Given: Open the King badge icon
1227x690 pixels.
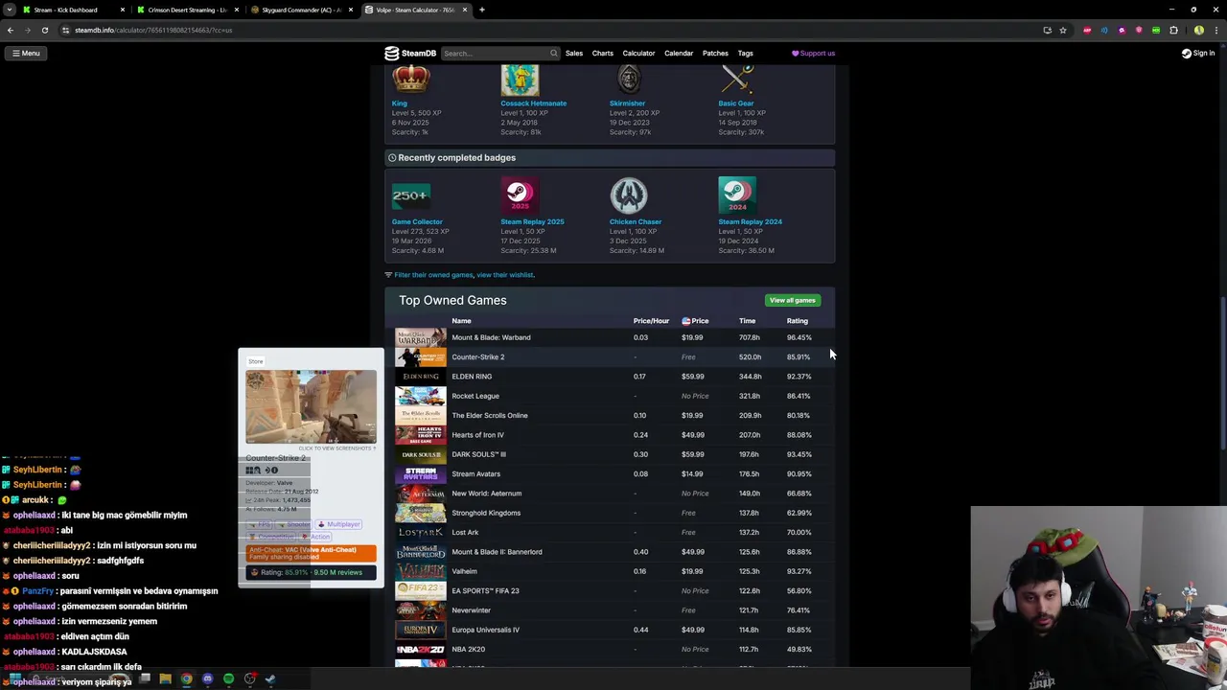Looking at the screenshot, I should pos(411,80).
